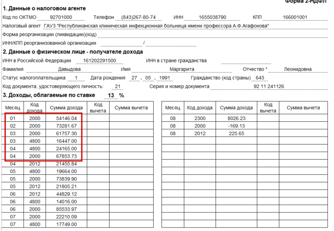Click the birth year 1991
The image size is (334, 231).
coord(164,78)
